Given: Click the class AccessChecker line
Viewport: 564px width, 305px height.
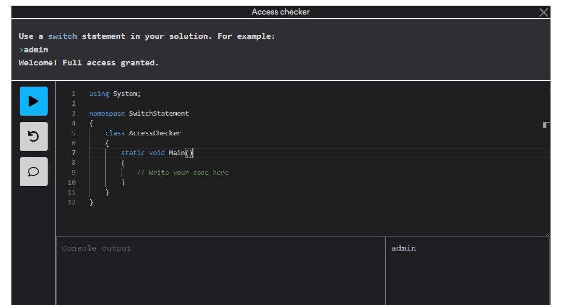Looking at the screenshot, I should tap(143, 133).
